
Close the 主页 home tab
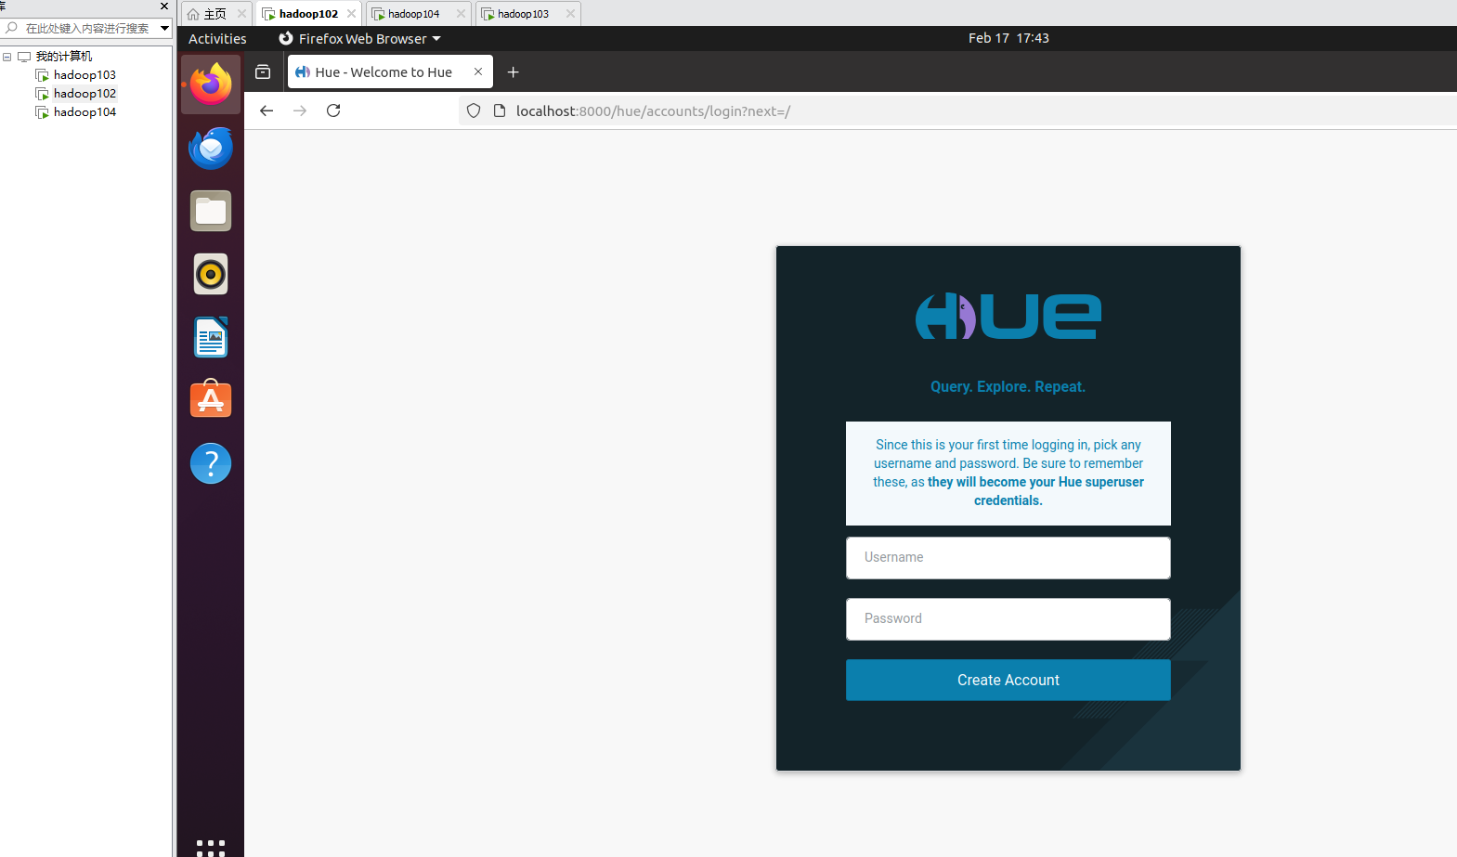pyautogui.click(x=241, y=14)
